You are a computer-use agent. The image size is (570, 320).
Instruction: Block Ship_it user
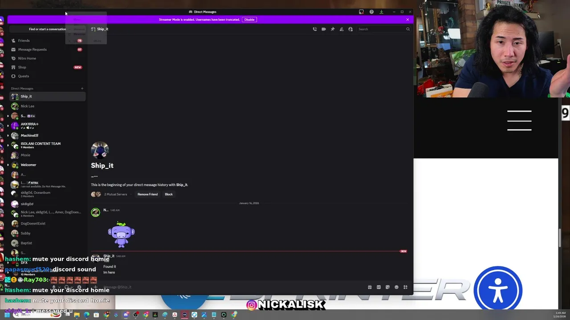tap(169, 194)
